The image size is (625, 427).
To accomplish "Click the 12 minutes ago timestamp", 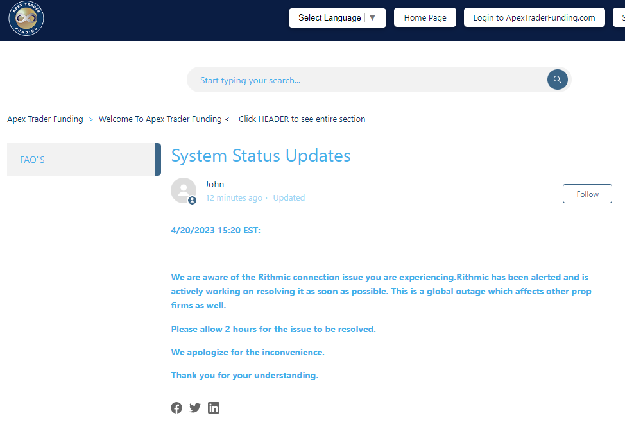I will click(x=234, y=198).
